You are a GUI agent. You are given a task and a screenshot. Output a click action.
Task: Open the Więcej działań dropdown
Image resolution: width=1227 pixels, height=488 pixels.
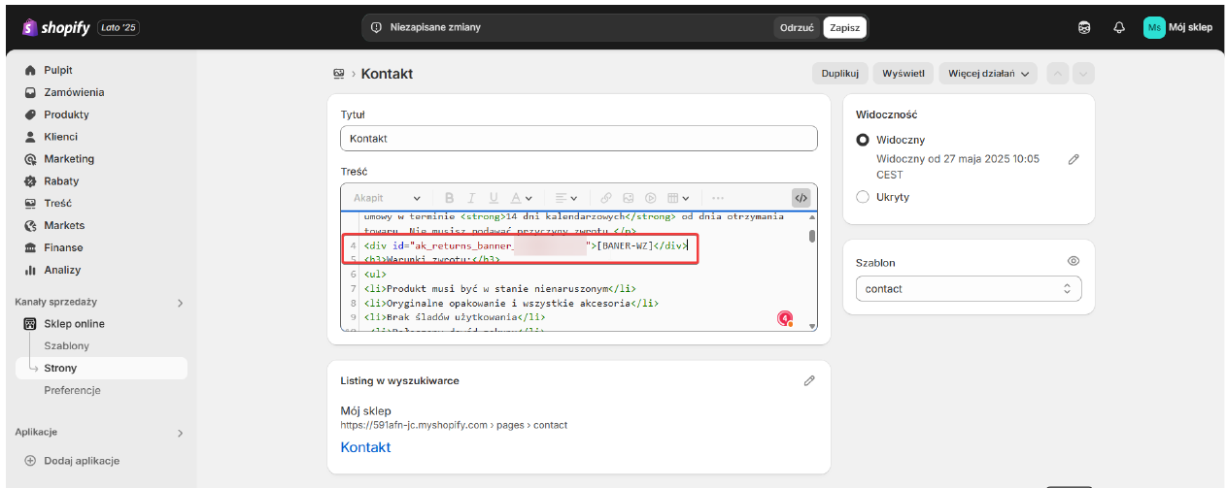(x=988, y=74)
